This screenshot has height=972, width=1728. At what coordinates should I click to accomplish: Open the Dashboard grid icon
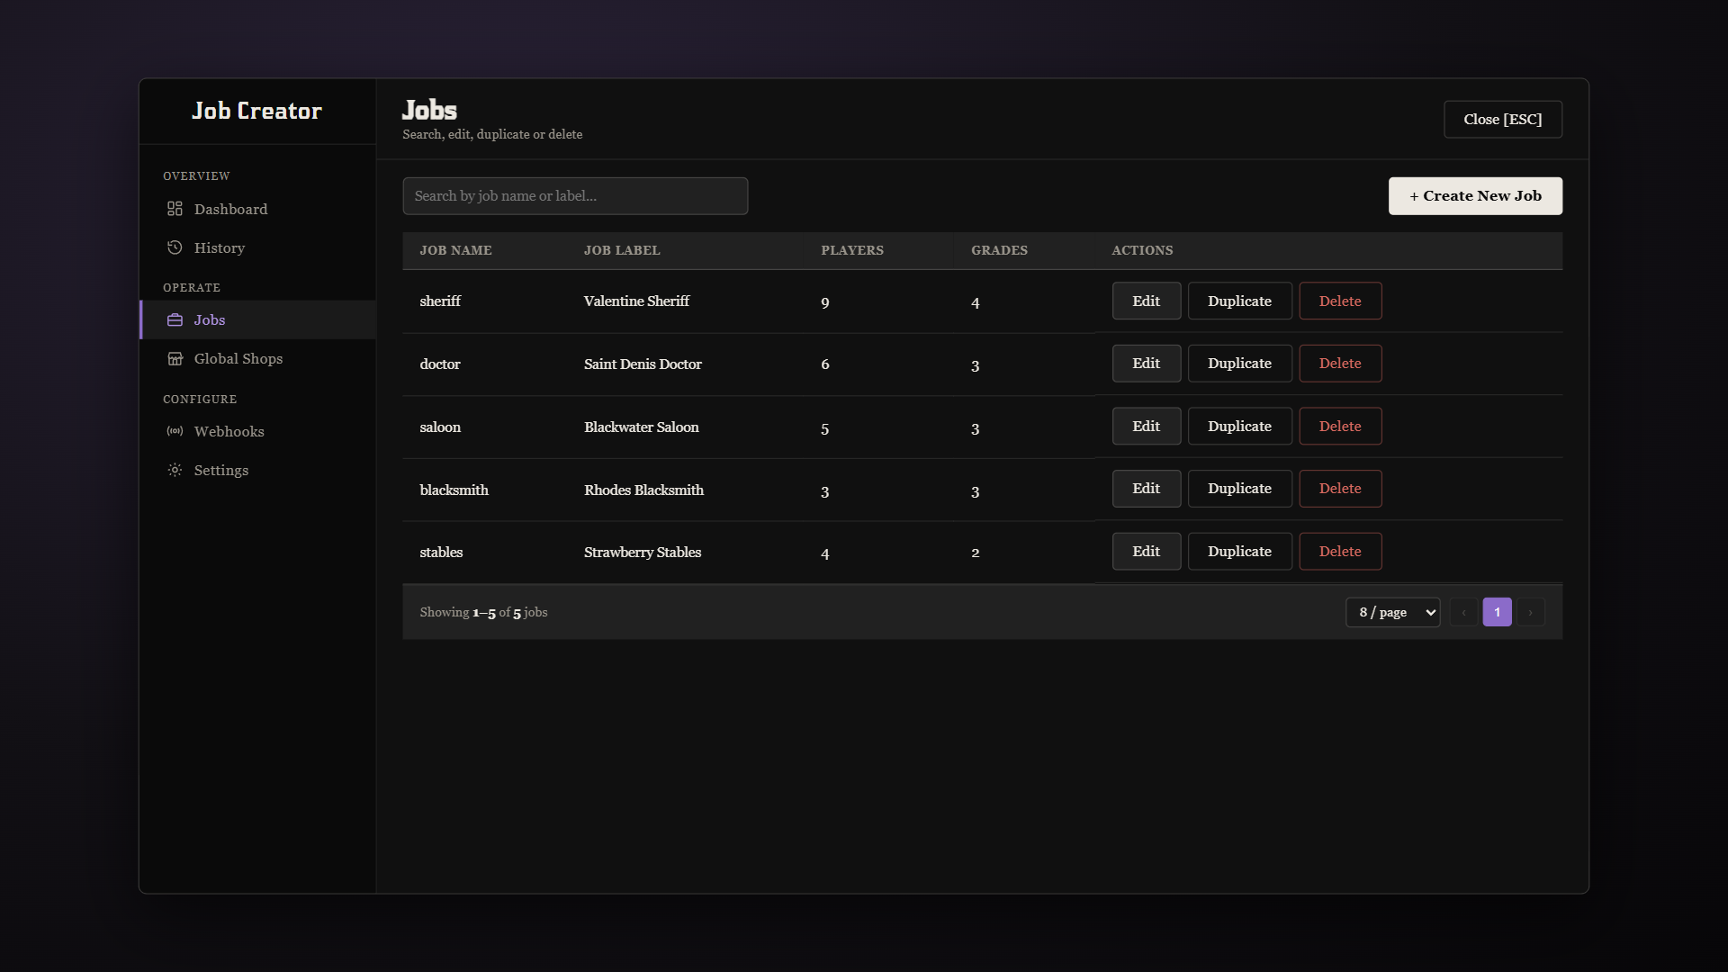coord(175,209)
